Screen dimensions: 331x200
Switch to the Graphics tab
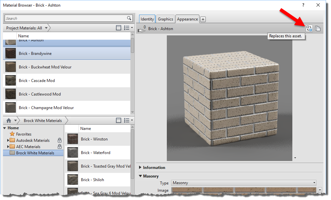click(x=165, y=19)
